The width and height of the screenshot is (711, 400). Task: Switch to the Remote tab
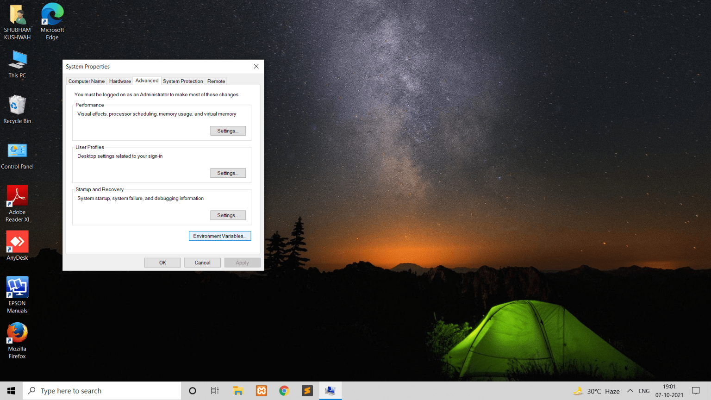point(216,81)
